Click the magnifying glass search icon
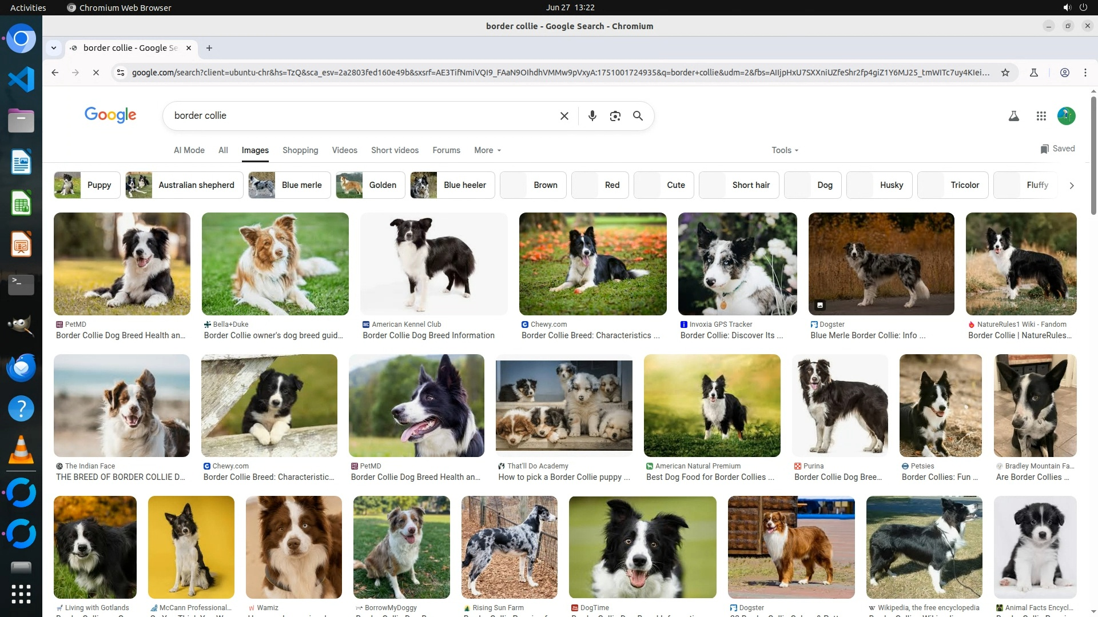This screenshot has height=617, width=1098. point(638,116)
